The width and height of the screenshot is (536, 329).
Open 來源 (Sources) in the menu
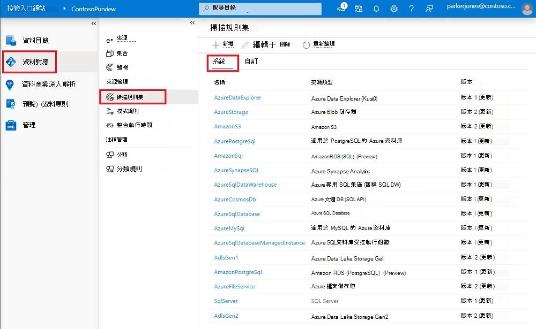tap(122, 39)
